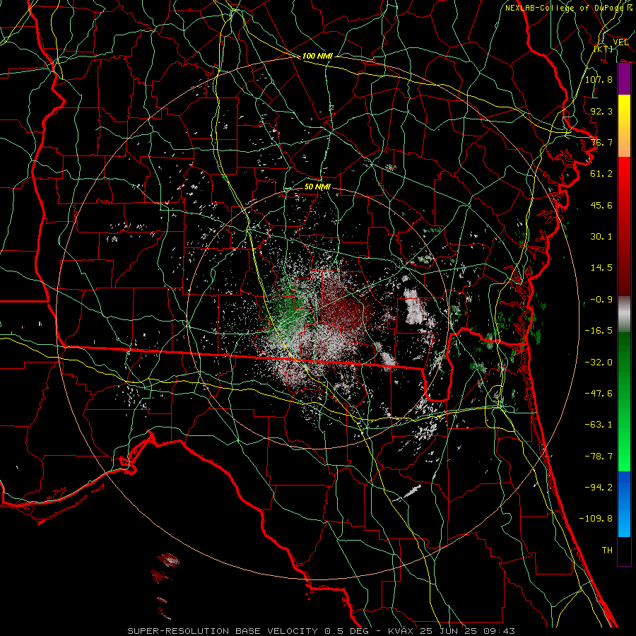Click the VEL legend title

point(620,42)
